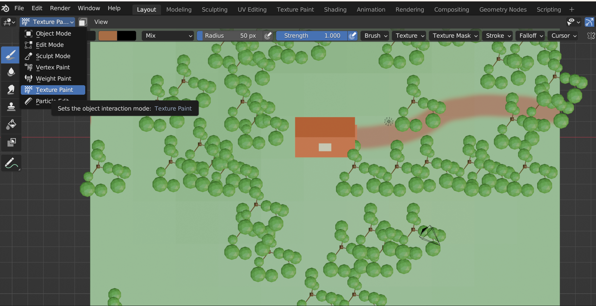Click Object Mode icon in list

pos(29,33)
